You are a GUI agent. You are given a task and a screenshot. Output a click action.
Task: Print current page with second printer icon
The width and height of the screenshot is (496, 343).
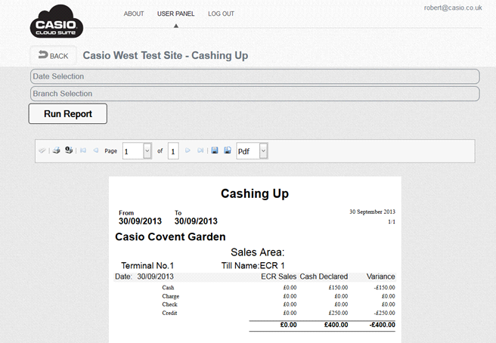[69, 150]
